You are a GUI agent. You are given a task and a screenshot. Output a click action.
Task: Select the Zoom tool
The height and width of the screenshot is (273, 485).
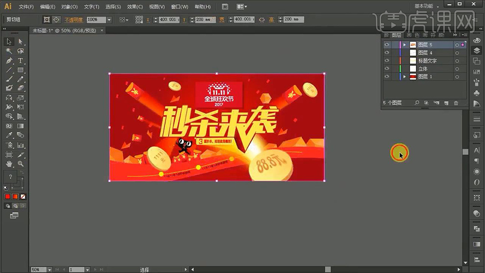point(21,163)
